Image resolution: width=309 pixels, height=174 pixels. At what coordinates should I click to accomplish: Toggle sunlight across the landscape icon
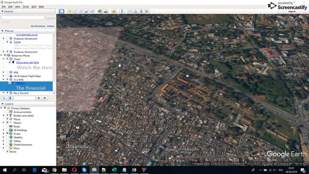click(106, 11)
